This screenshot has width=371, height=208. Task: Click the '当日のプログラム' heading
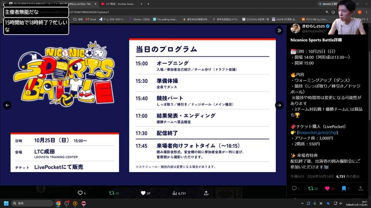[166, 49]
